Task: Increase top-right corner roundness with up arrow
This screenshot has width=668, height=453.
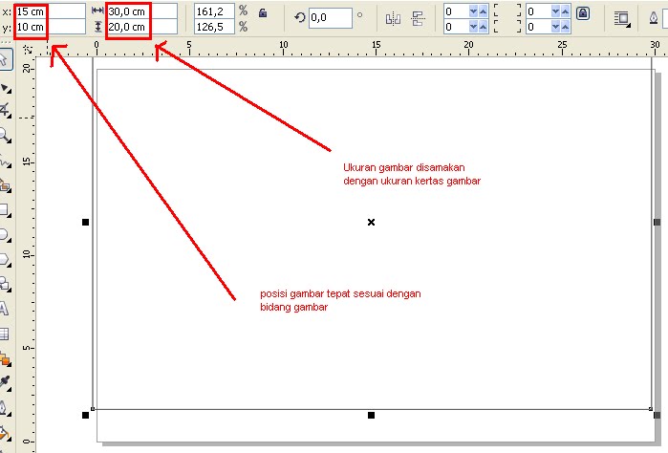Action: (x=566, y=11)
